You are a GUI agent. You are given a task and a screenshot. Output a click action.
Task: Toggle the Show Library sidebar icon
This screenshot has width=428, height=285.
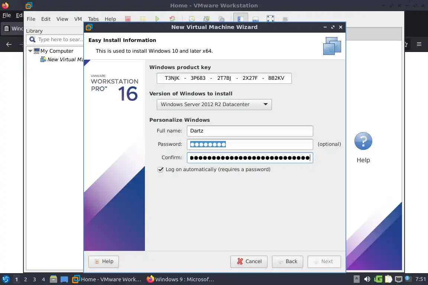[x=240, y=18]
